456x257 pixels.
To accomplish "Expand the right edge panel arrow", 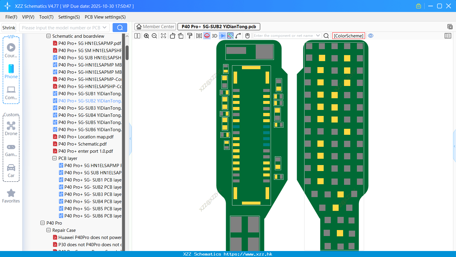I will tap(455, 146).
